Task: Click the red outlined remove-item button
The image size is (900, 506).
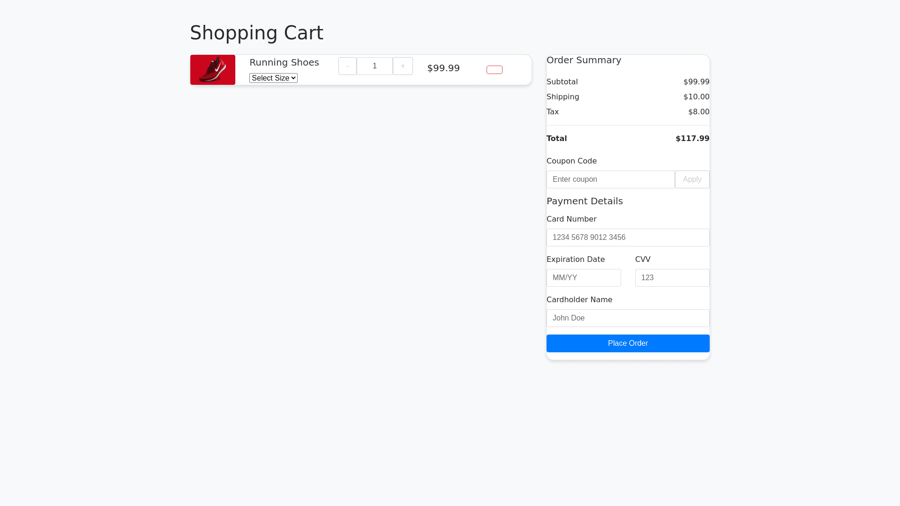Action: 494,70
